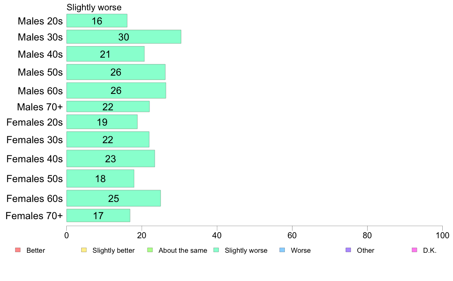
Task: Select the Males 40s bar showing 21
Action: (x=106, y=54)
